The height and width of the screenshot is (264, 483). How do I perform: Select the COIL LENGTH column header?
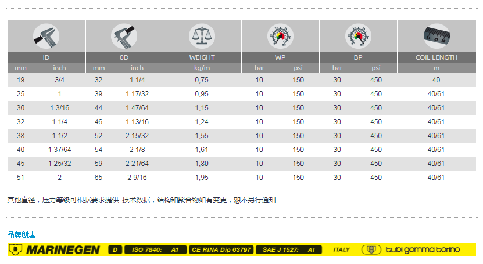point(436,57)
